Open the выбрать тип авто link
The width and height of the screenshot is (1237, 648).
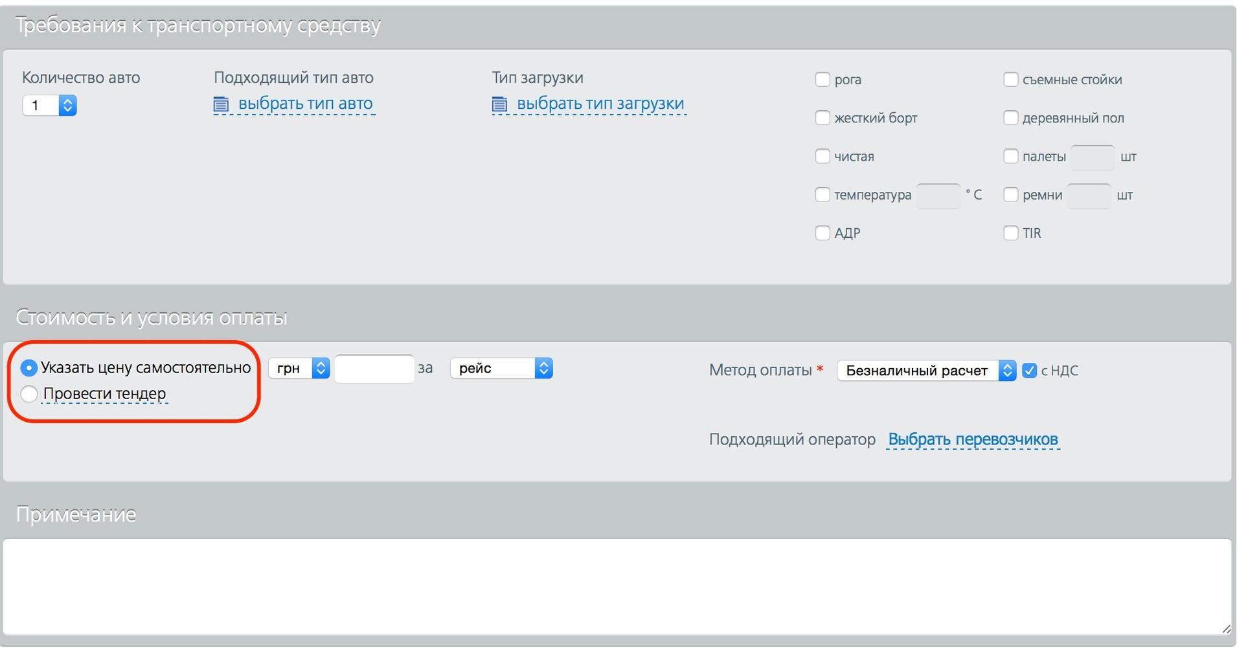pos(305,104)
